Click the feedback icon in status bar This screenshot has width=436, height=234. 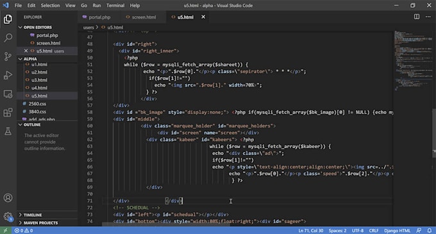pyautogui.click(x=419, y=230)
